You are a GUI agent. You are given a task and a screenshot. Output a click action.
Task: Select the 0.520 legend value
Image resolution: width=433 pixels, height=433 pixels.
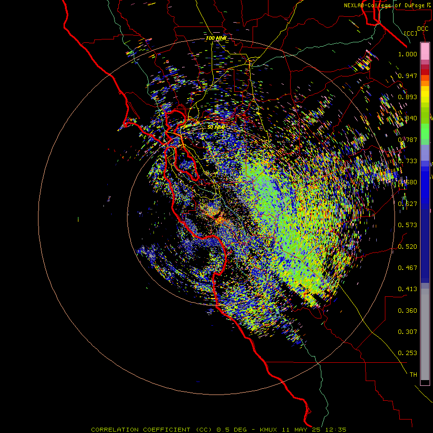coord(408,246)
